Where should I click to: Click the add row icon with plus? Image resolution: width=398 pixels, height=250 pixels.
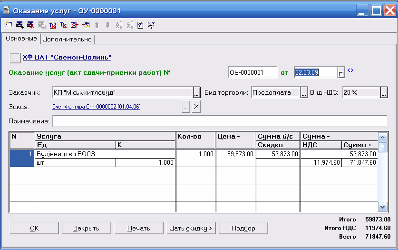[19, 25]
